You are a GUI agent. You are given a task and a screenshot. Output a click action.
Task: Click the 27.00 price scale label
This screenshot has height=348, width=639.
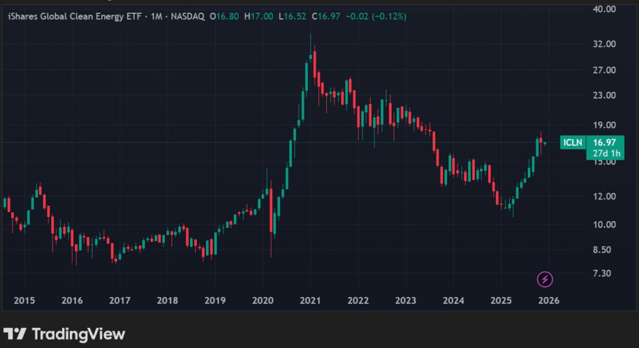604,70
